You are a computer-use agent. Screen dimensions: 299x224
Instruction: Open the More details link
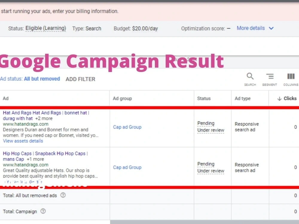[x=251, y=28]
